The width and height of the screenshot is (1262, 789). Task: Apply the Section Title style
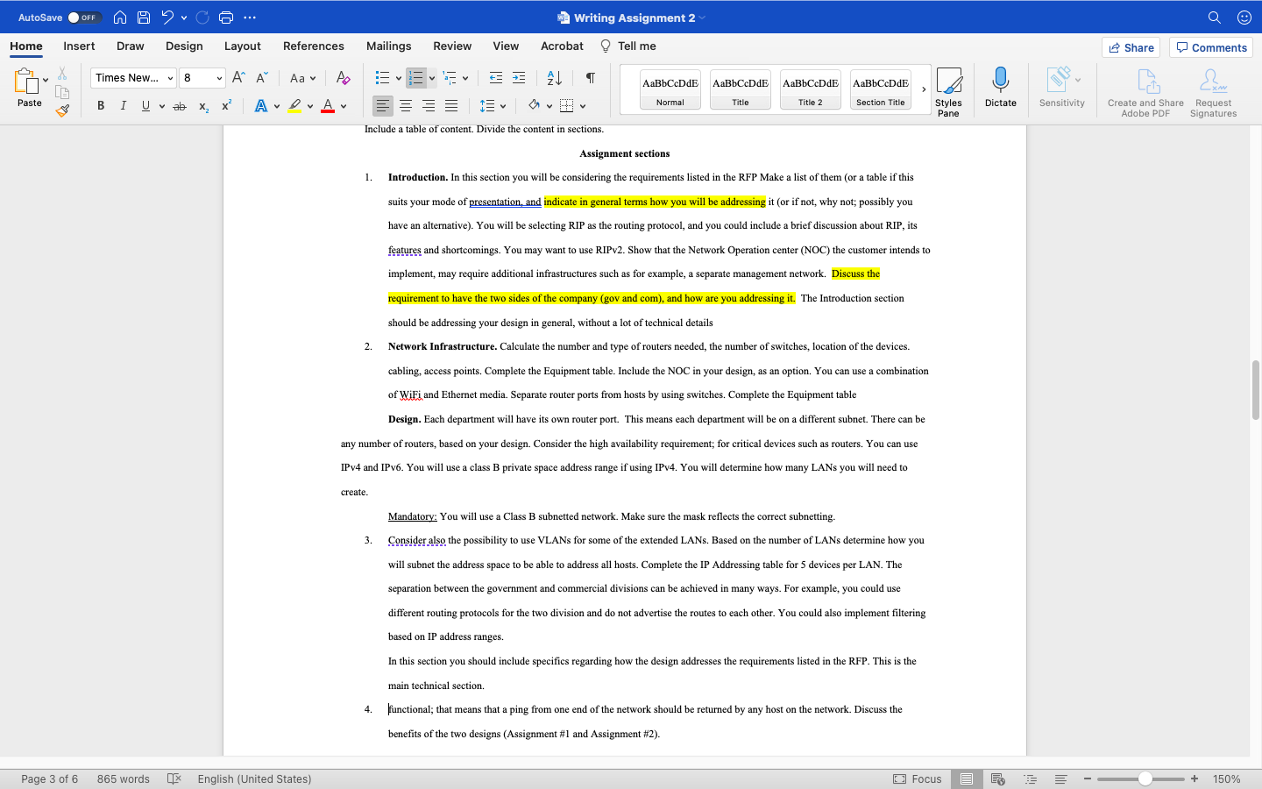(x=881, y=89)
